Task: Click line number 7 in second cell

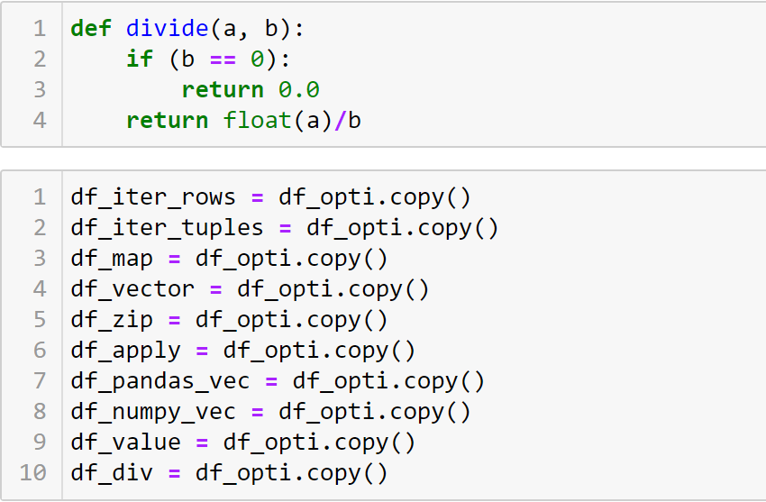Action: pos(39,381)
